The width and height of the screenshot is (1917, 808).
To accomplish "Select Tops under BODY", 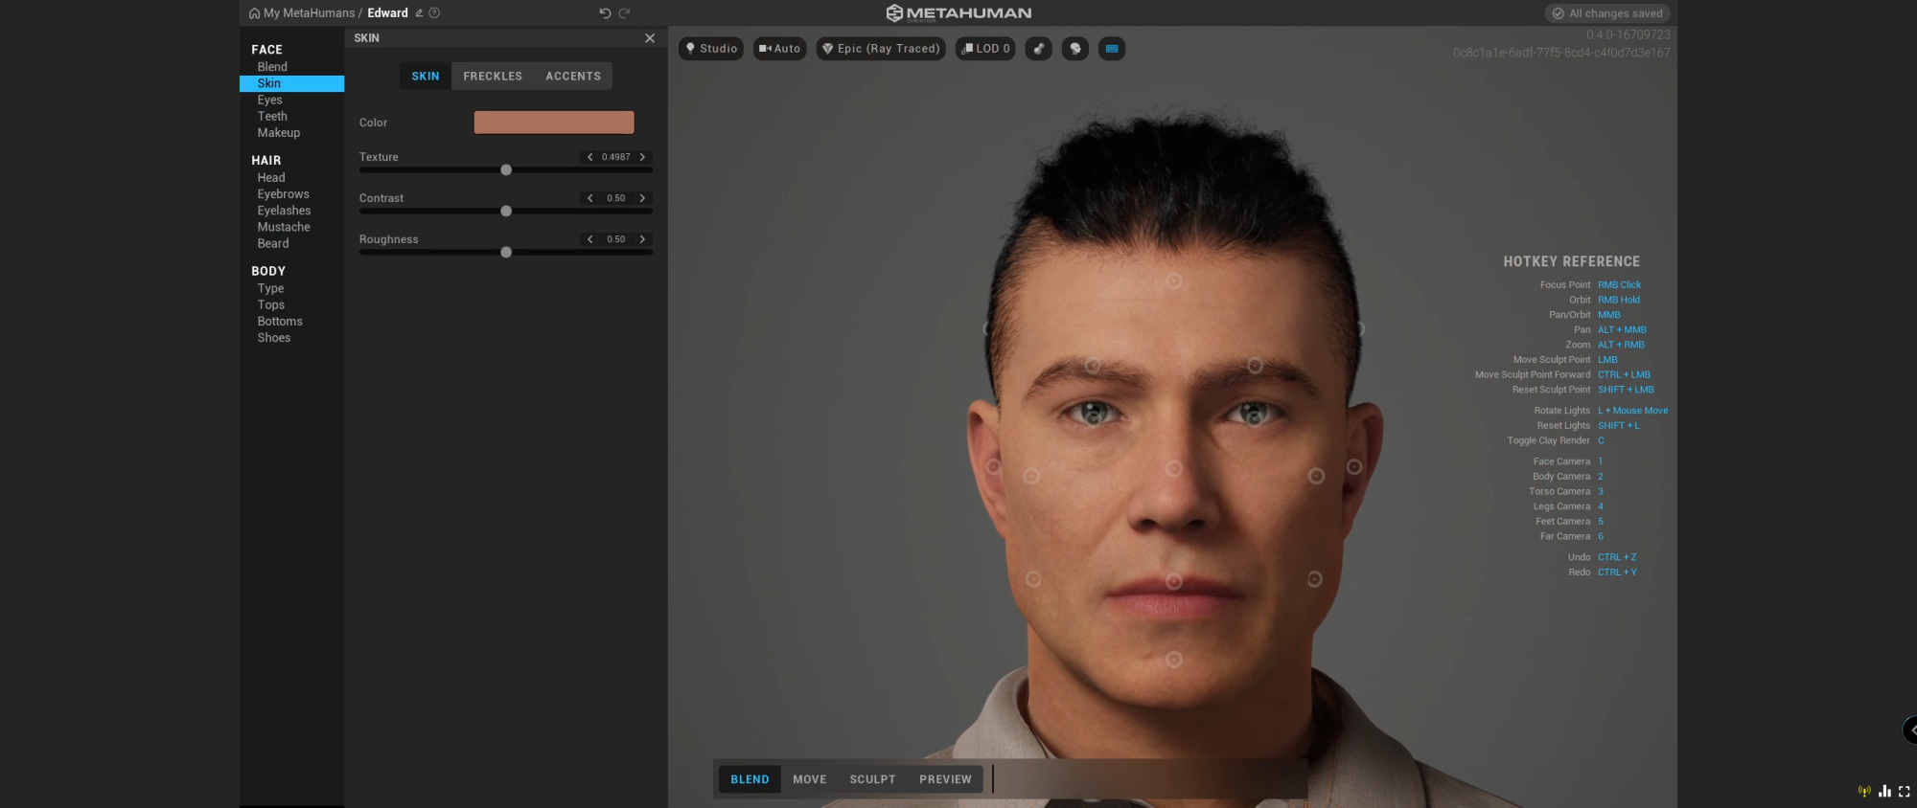I will 271,305.
